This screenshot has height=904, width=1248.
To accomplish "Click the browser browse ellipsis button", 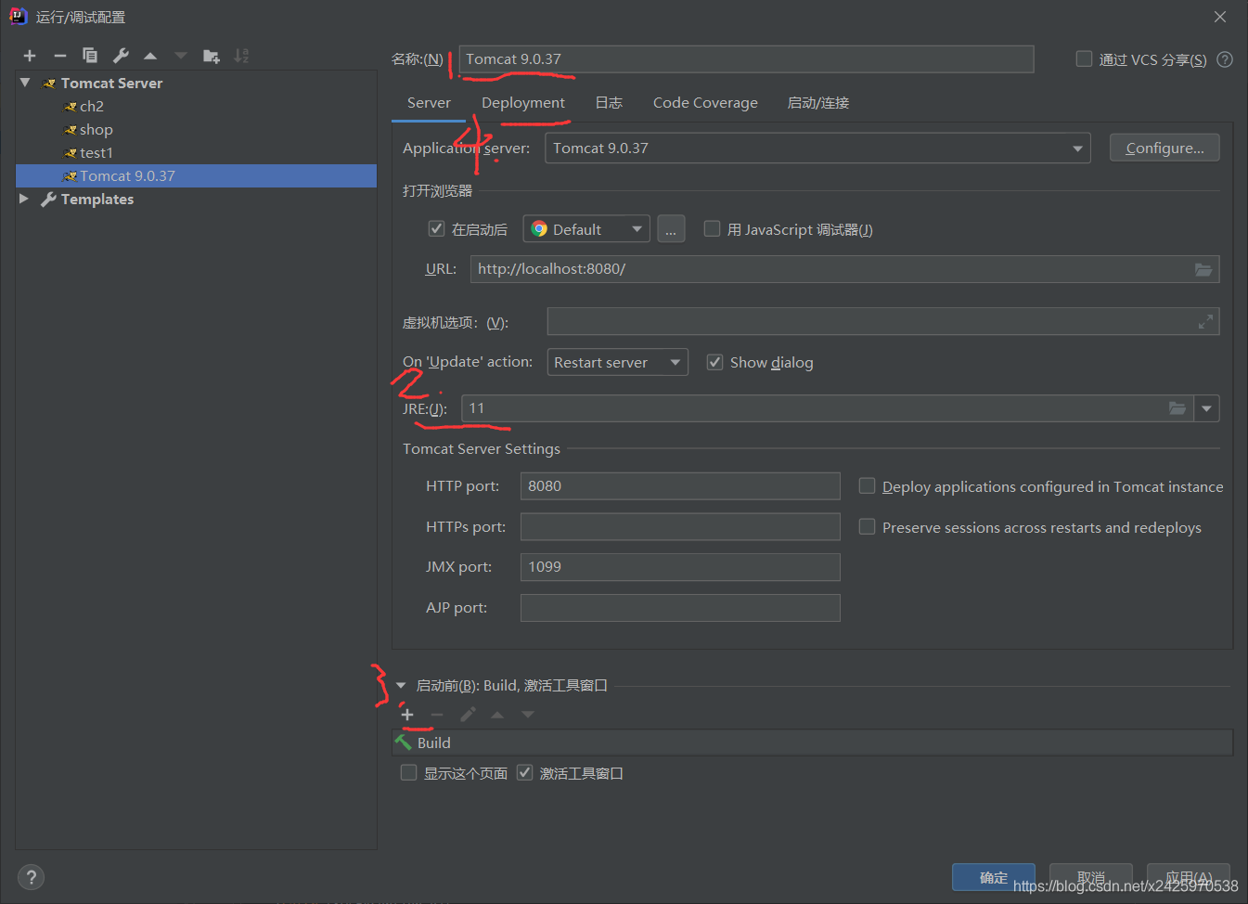I will pos(671,229).
